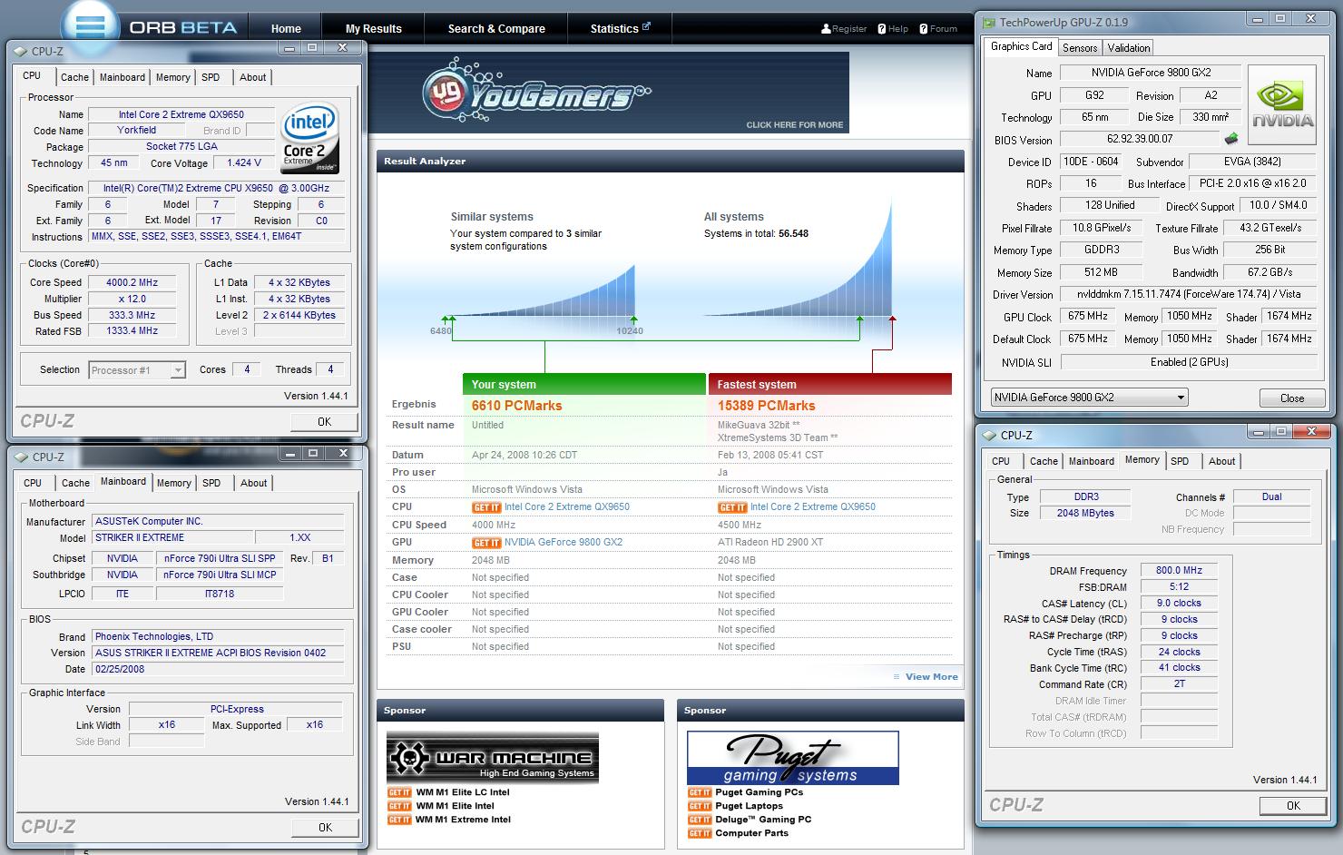Click GET IT badge beside NVIDIA GeForce 9800 GX2
This screenshot has width=1343, height=855.
pos(486,543)
